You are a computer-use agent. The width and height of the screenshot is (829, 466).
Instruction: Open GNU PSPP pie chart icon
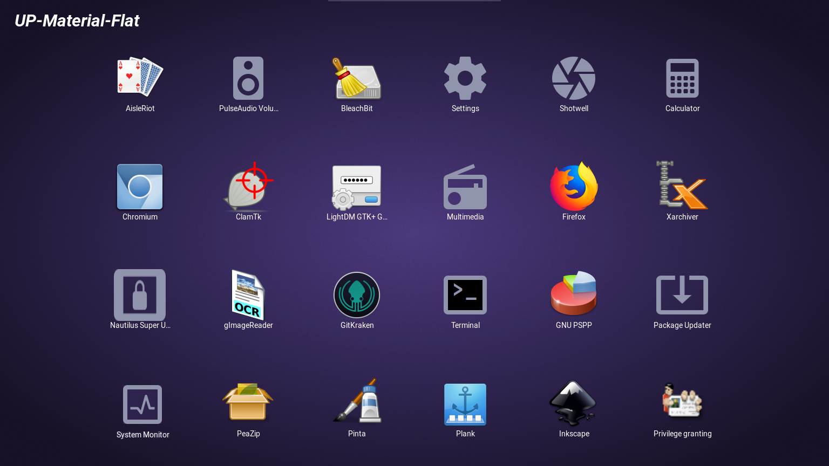(574, 293)
